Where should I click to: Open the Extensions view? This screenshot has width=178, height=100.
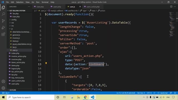coord(3,34)
